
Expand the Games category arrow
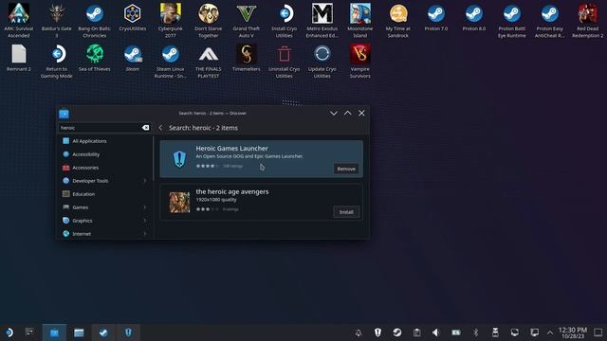(145, 207)
